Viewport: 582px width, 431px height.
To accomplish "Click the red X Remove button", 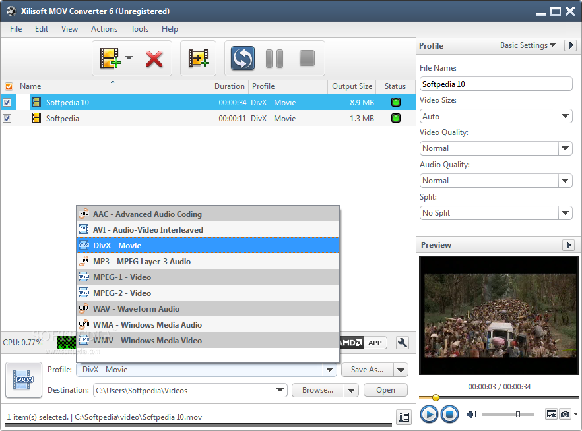I will 154,59.
